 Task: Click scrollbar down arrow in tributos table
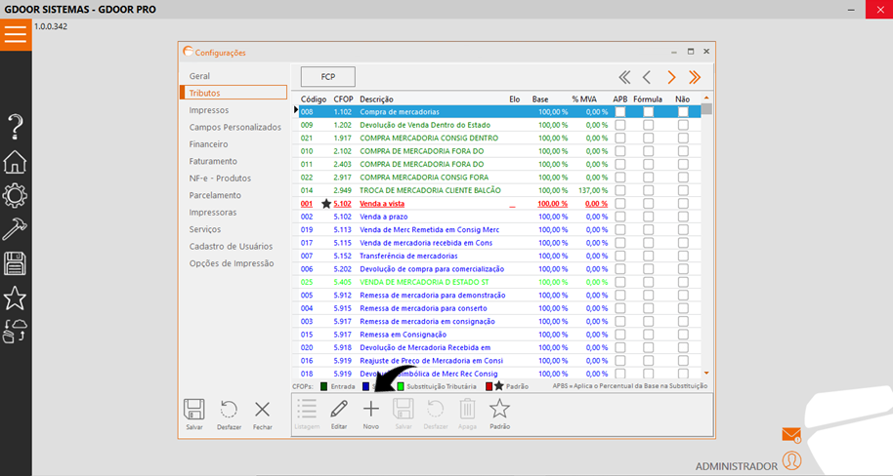706,373
